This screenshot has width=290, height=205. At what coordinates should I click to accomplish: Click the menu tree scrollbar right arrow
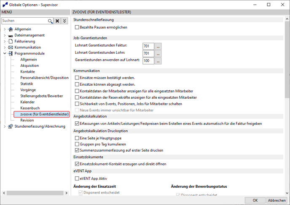(x=67, y=193)
